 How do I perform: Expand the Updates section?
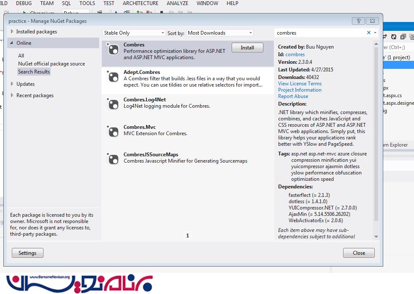click(12, 84)
